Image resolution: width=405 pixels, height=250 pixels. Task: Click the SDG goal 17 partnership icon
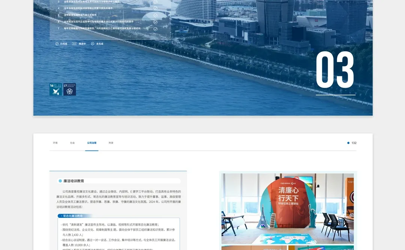click(x=70, y=90)
